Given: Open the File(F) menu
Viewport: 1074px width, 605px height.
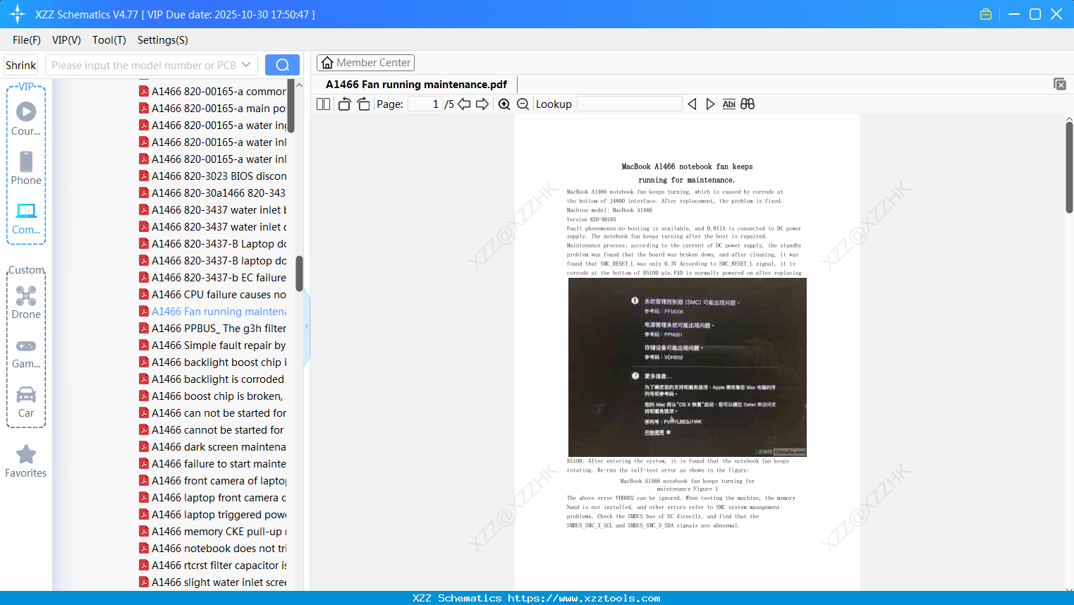Looking at the screenshot, I should click(x=27, y=40).
